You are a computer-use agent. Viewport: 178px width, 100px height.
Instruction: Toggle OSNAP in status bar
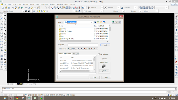tap(47, 95)
